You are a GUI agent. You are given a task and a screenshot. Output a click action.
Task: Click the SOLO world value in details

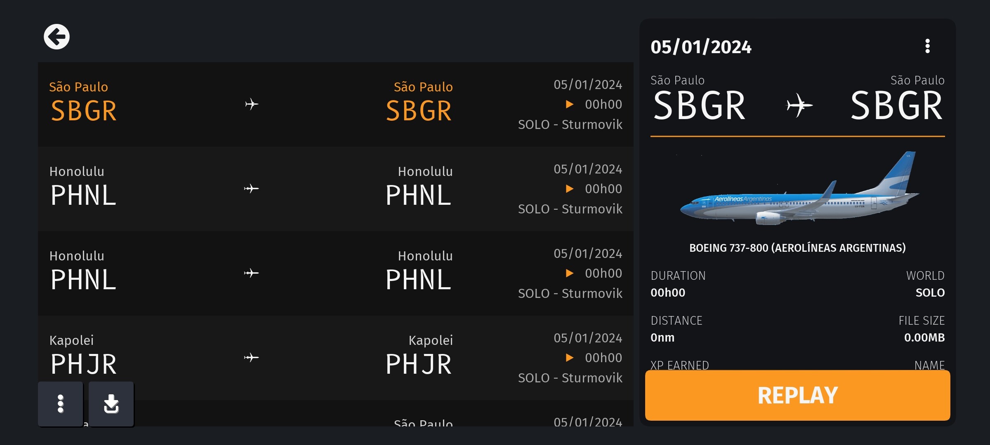(930, 293)
